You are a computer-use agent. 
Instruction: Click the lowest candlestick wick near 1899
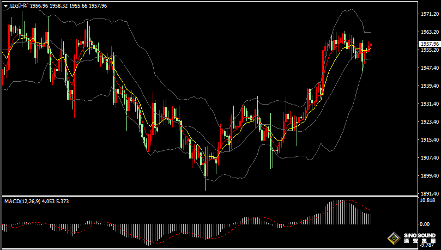pos(206,184)
